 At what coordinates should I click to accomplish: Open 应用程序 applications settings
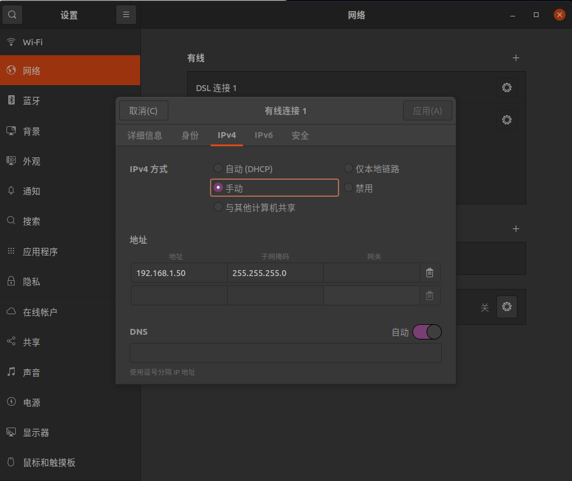[70, 251]
